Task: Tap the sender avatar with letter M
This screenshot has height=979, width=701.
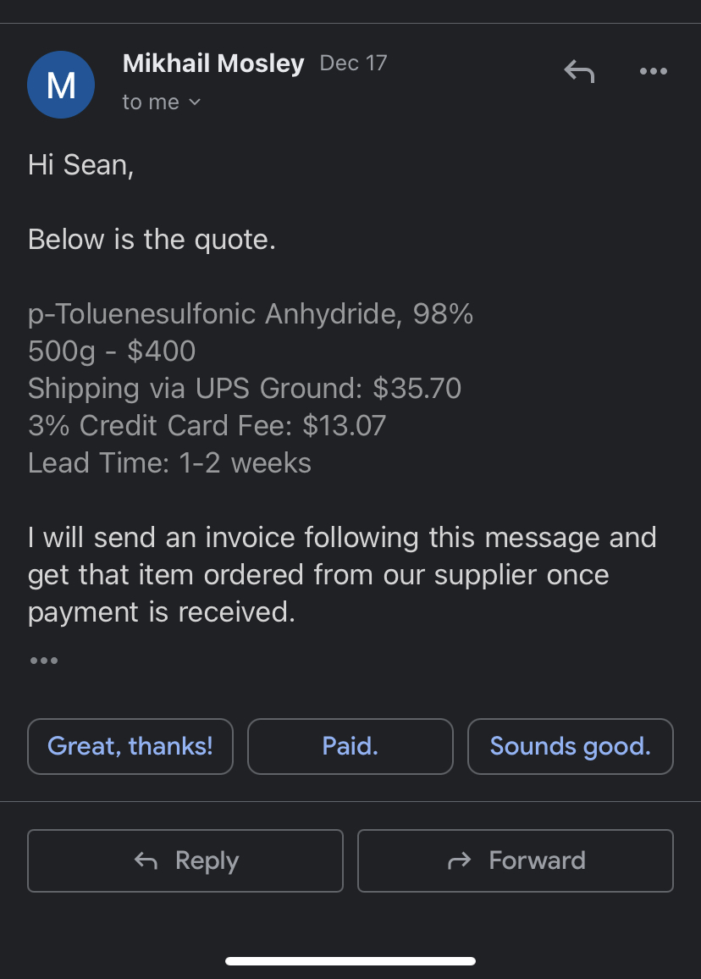Action: pos(61,85)
